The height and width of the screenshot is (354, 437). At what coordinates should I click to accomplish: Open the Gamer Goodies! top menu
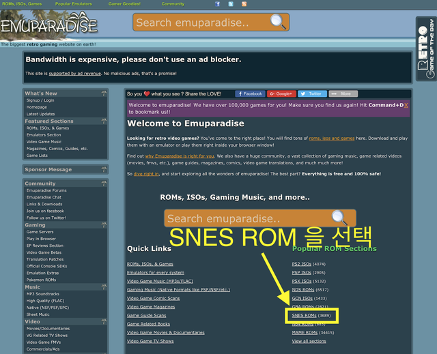(x=124, y=4)
